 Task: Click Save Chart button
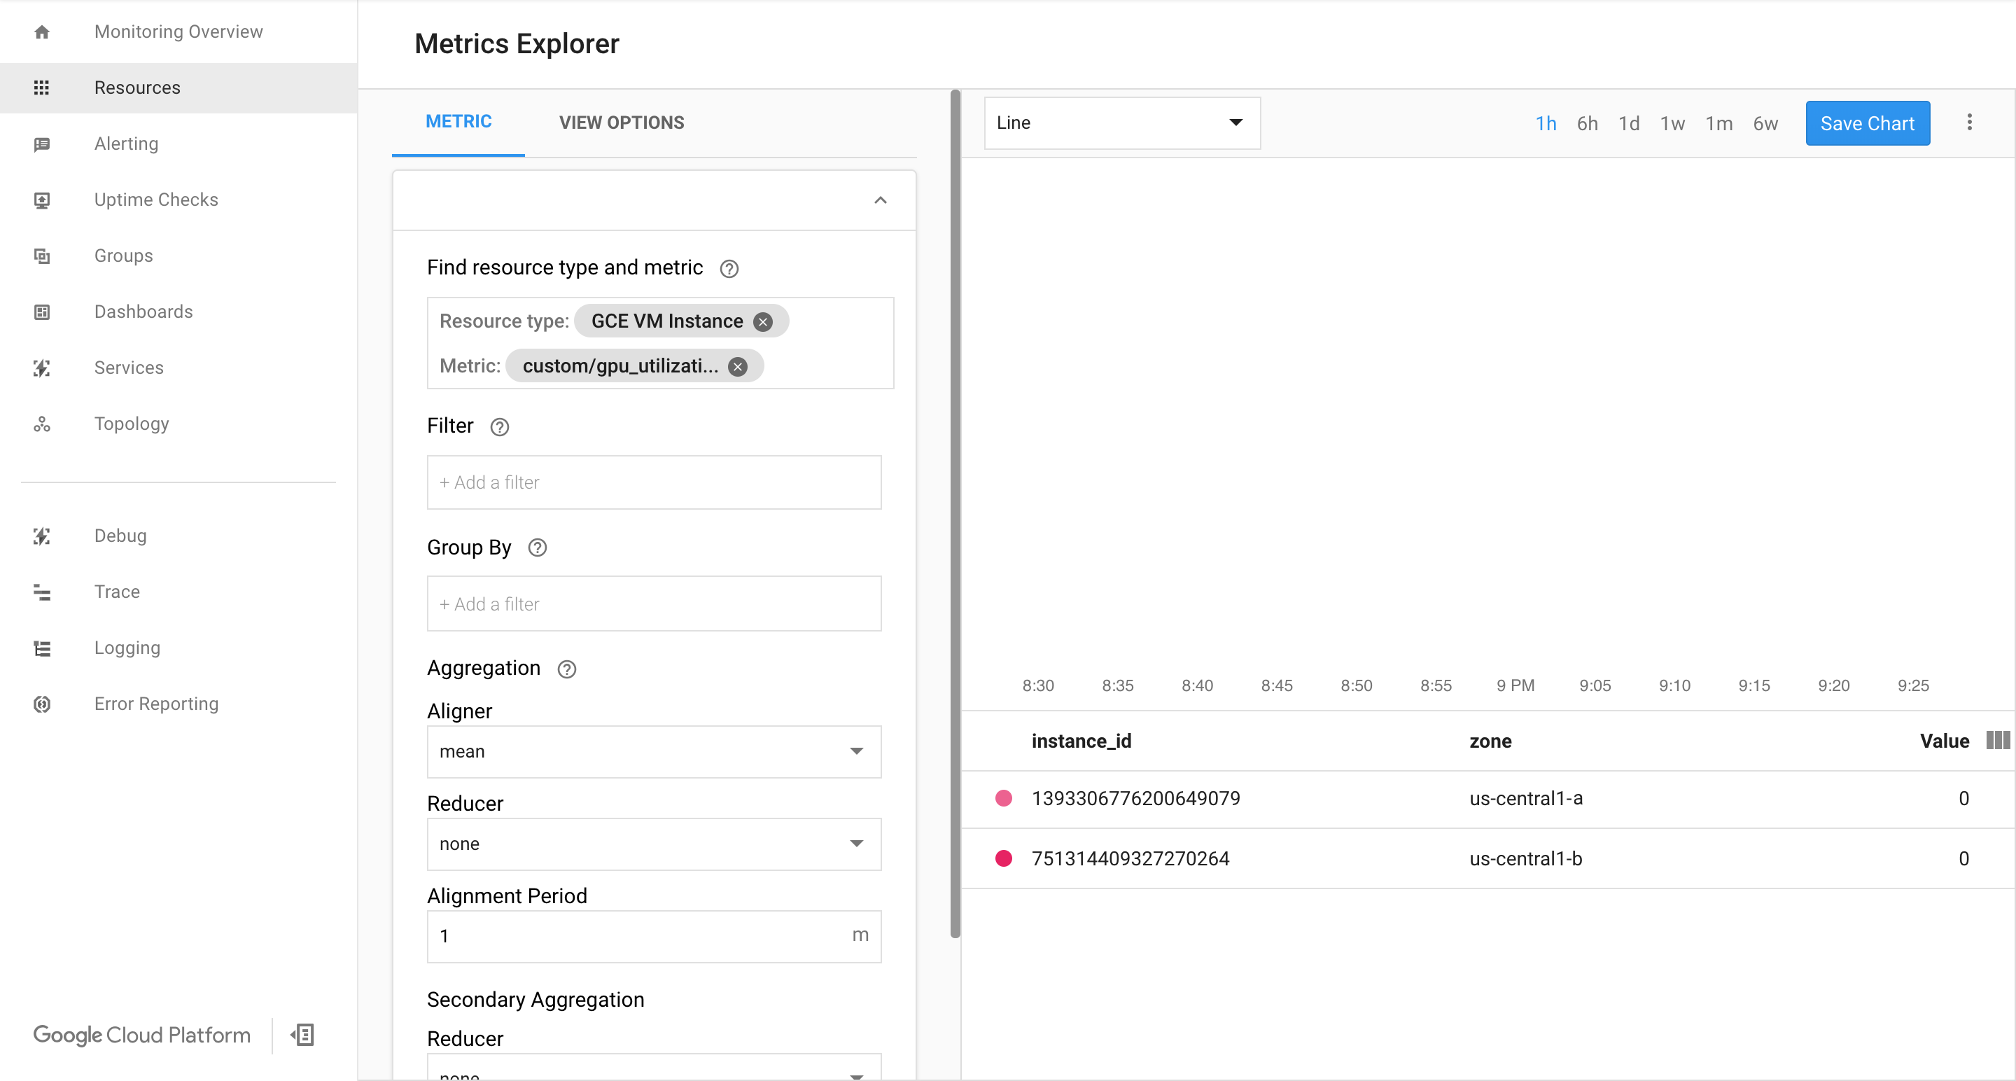1868,123
